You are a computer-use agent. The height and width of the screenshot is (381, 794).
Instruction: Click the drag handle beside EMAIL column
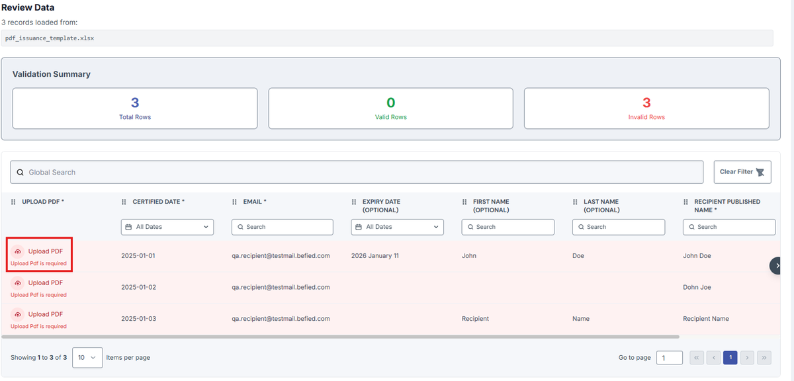(x=234, y=202)
